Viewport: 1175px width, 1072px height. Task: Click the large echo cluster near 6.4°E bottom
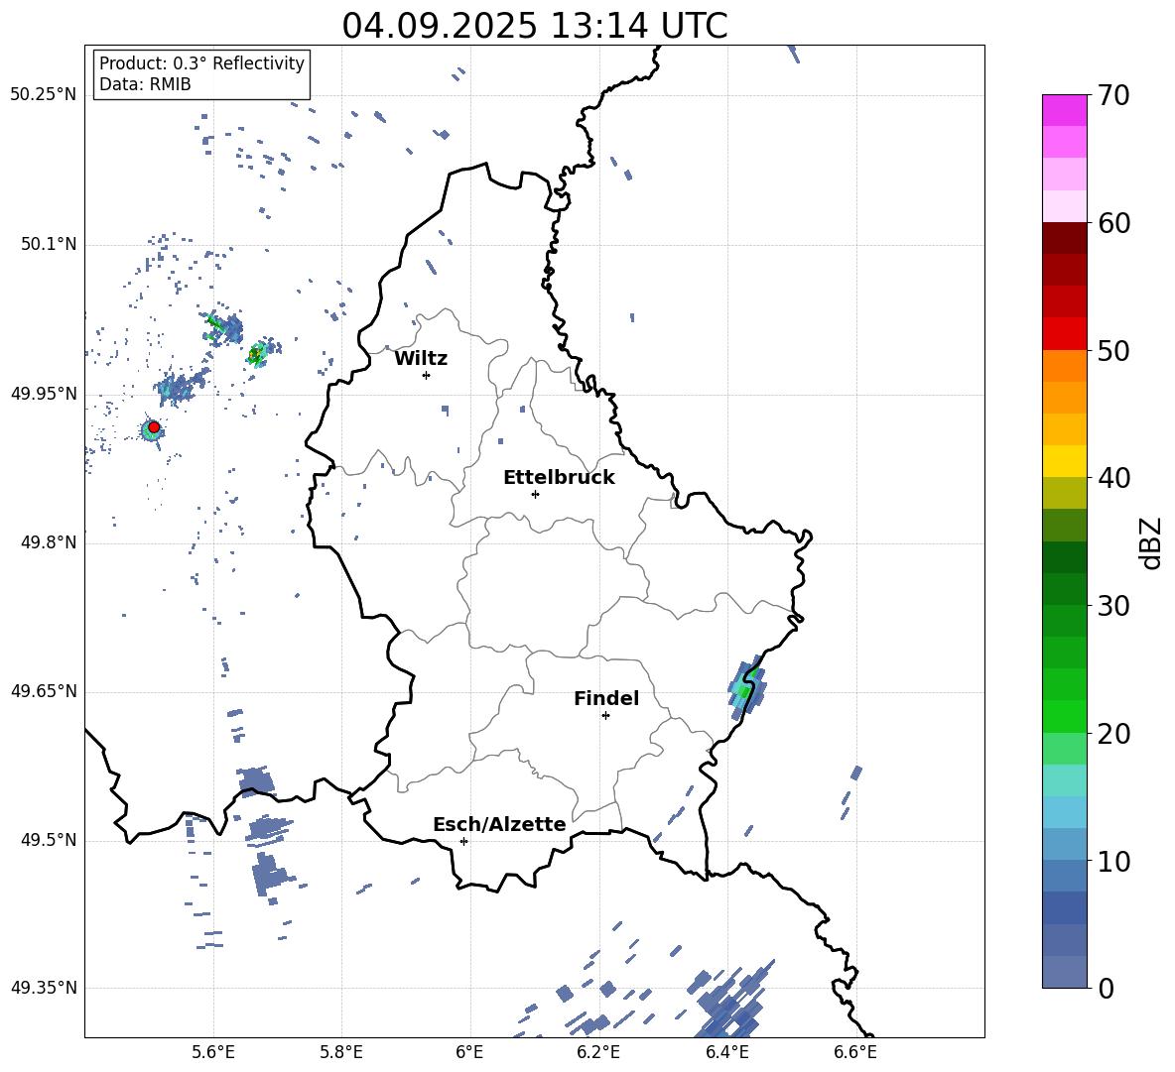(x=731, y=1004)
